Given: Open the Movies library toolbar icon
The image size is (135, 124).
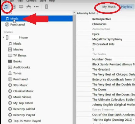Looking at the screenshot, I should click(x=14, y=7).
